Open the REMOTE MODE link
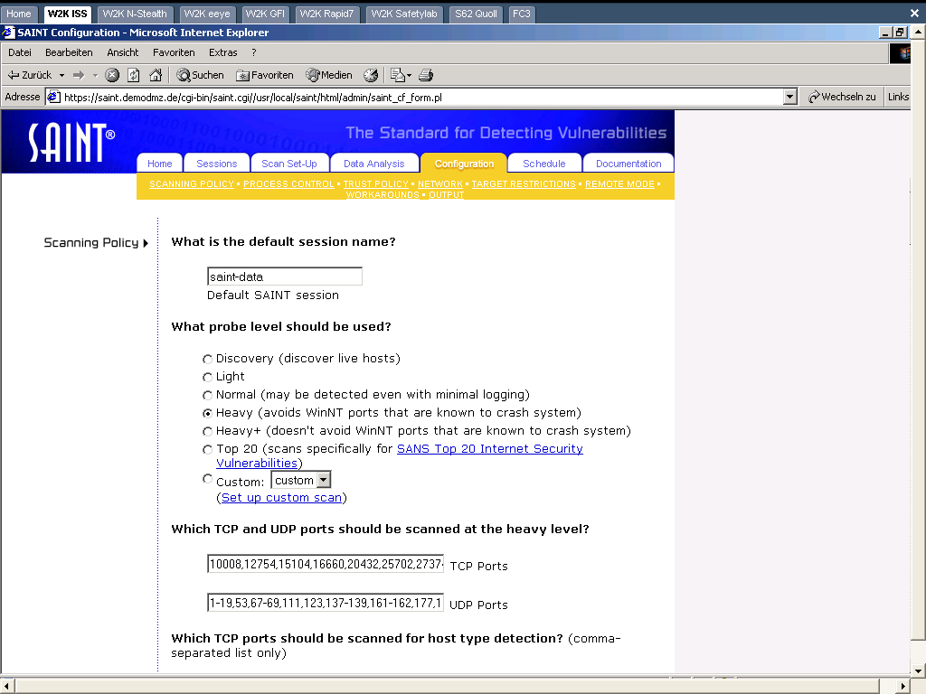 (x=619, y=184)
